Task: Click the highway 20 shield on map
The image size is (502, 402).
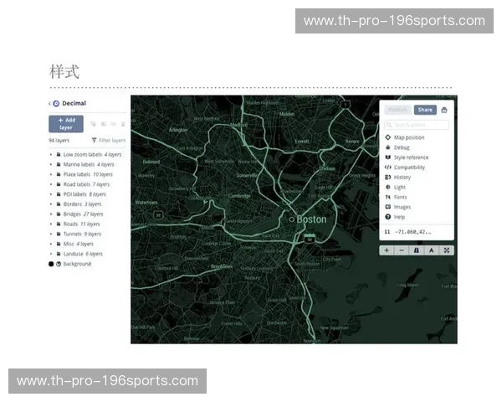Action: point(158,214)
